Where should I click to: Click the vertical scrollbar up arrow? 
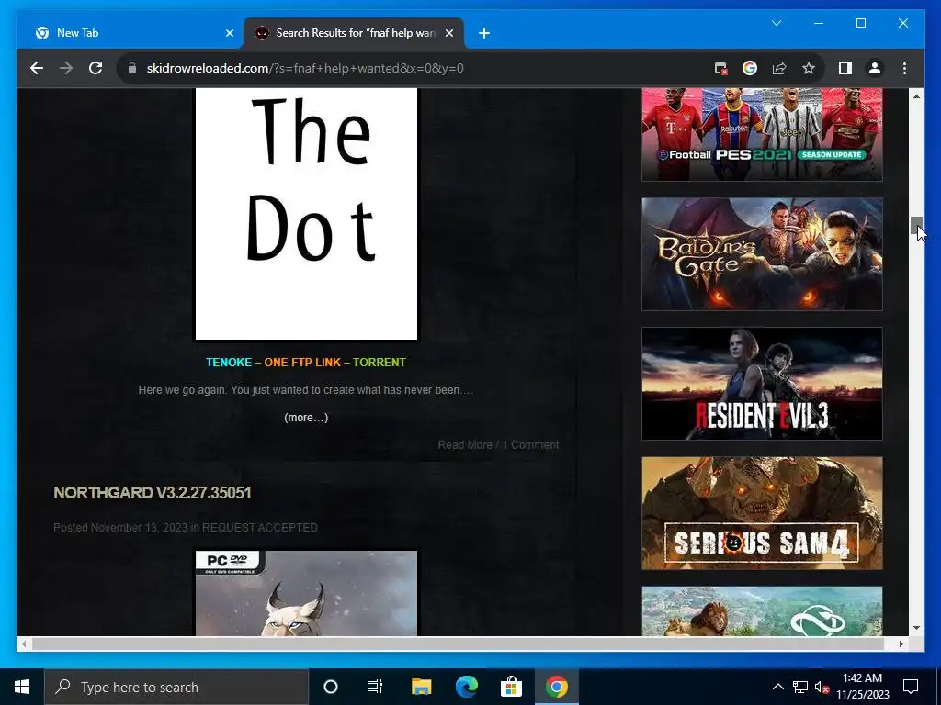click(x=916, y=95)
